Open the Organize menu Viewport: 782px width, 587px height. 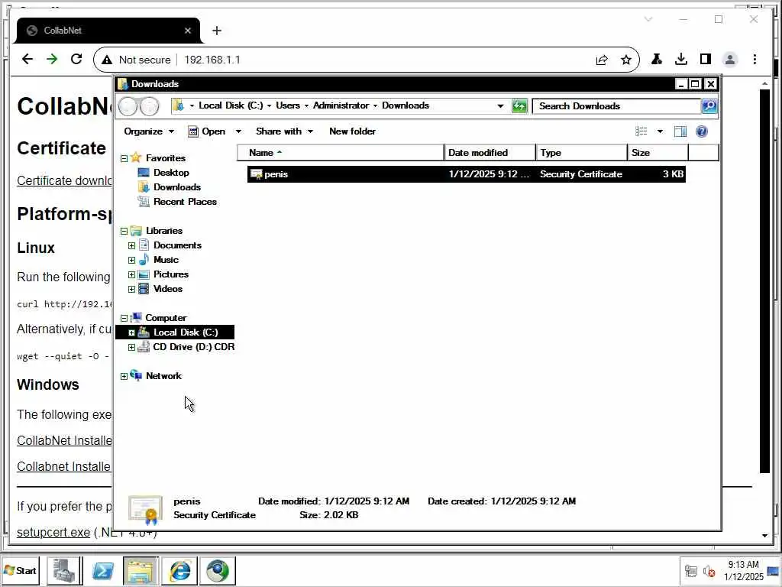[x=149, y=131]
